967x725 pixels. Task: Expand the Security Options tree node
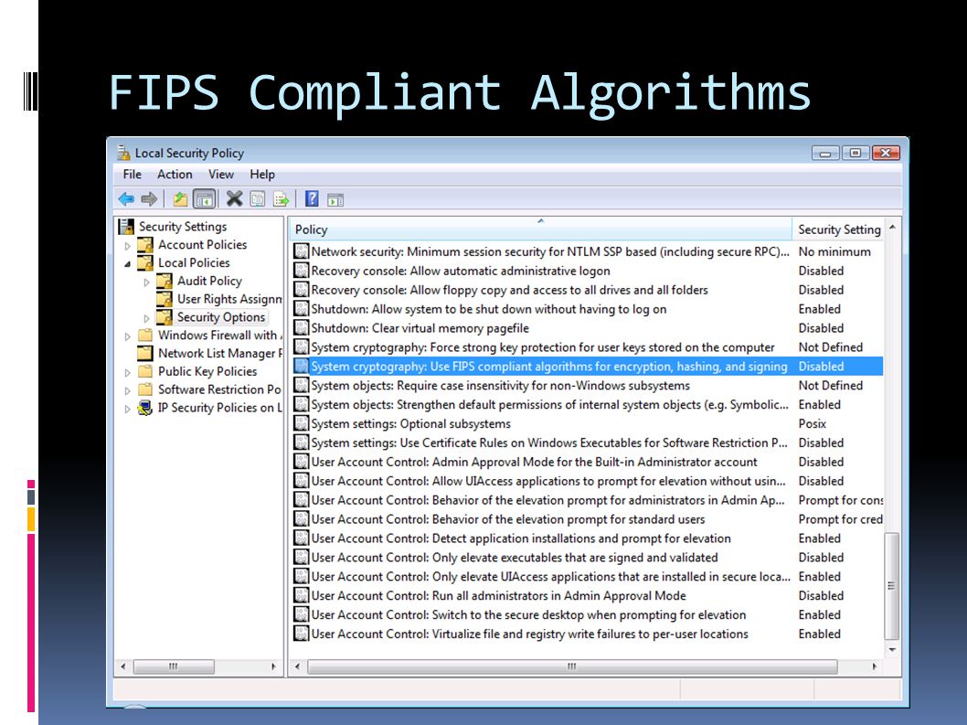coord(147,318)
